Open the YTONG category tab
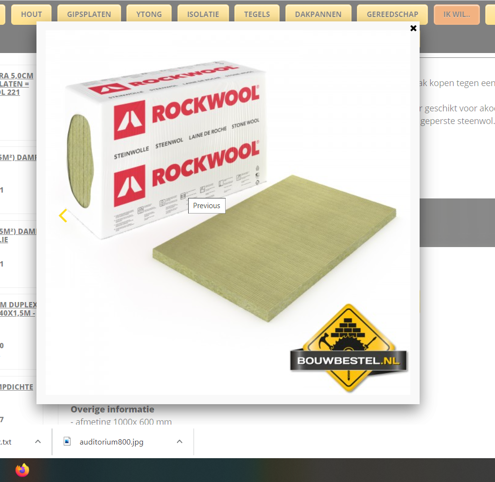The height and width of the screenshot is (482, 495). 149,15
